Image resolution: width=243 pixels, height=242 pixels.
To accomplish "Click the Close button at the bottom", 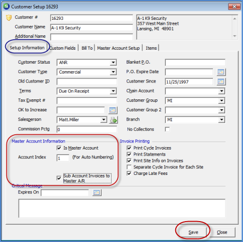I will click(222, 232).
